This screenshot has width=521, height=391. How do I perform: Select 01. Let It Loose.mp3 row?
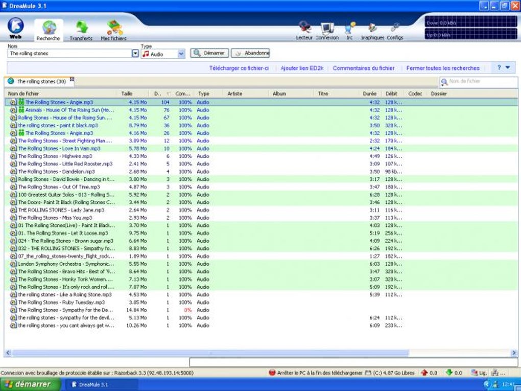tap(261, 233)
